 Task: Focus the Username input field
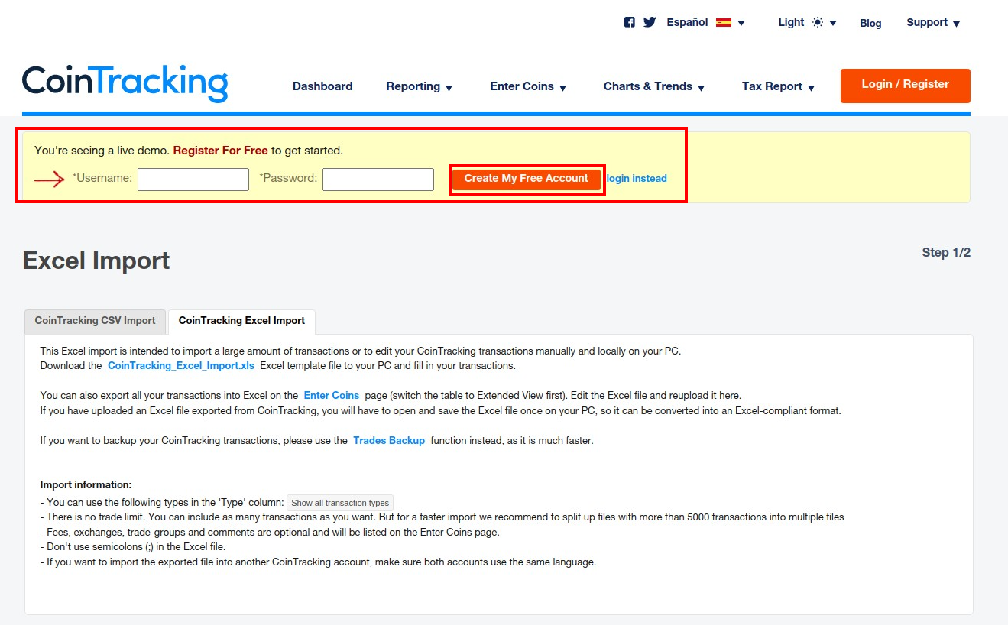pos(193,179)
